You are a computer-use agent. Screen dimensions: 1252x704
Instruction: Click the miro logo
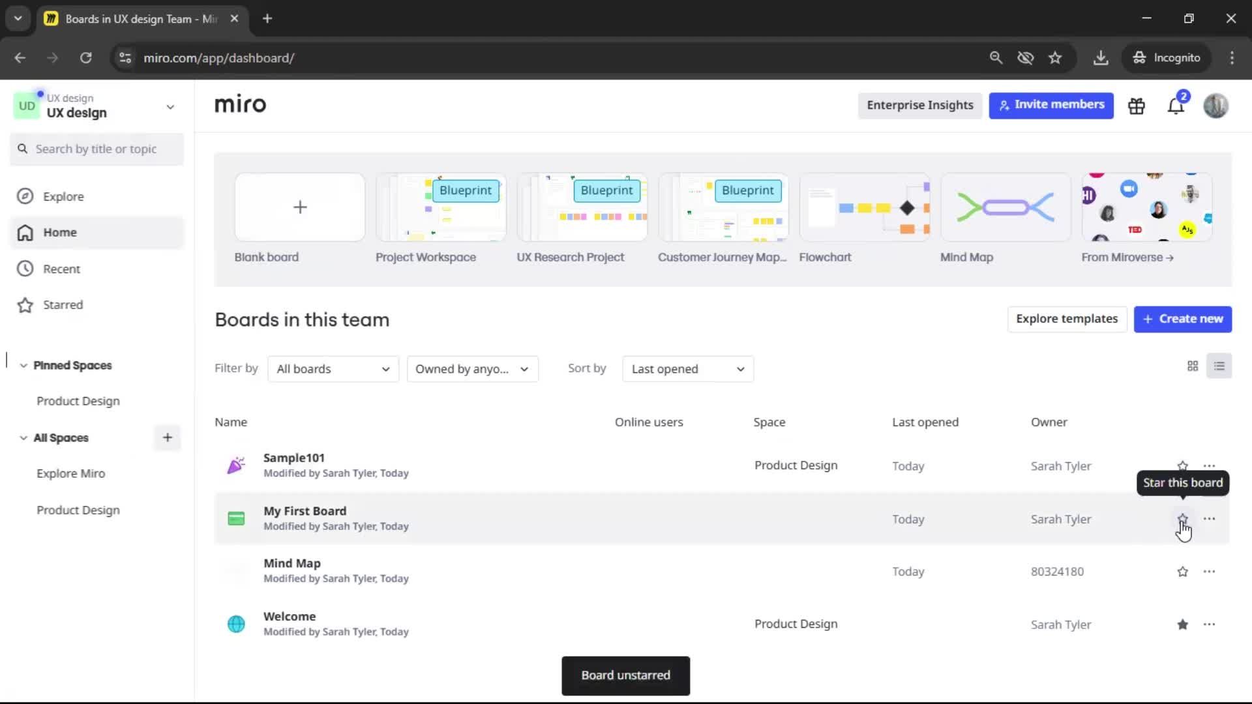[x=240, y=104]
